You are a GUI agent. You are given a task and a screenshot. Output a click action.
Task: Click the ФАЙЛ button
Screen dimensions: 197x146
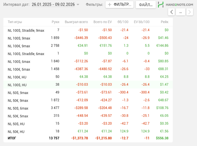tap(145, 4)
